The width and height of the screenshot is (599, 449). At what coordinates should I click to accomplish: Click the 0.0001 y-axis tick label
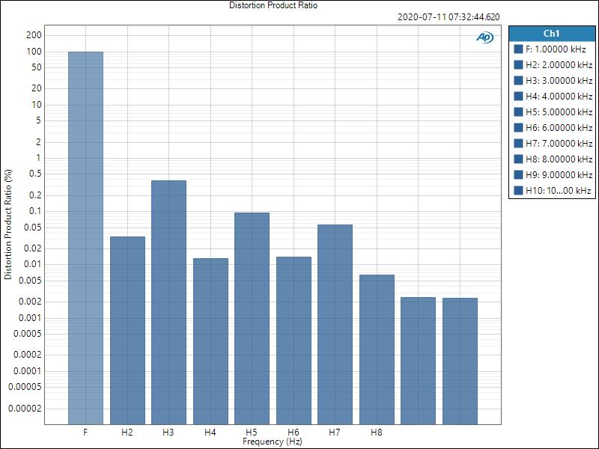coord(28,370)
